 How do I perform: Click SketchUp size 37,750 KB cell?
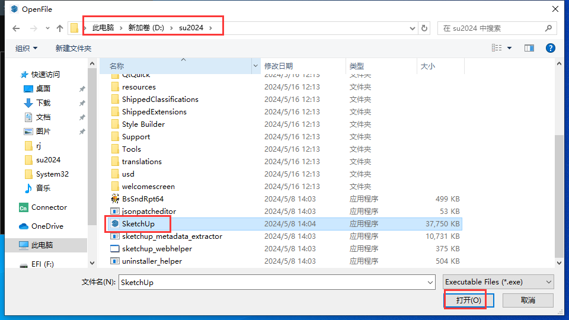point(442,224)
